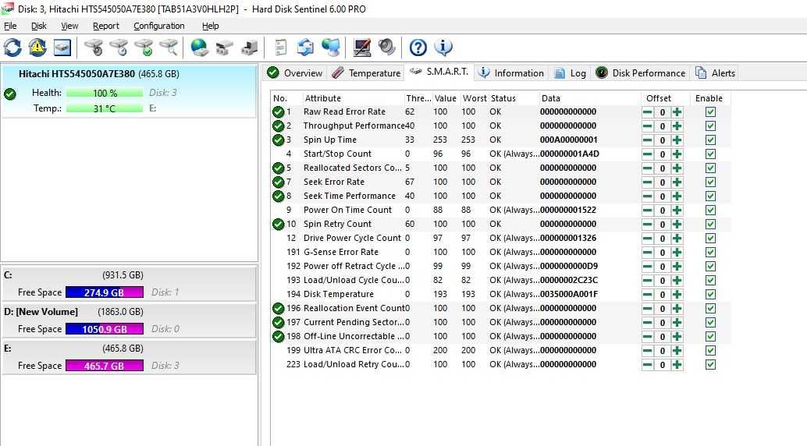The image size is (807, 446).
Task: Click green status icon of Reallocation Event Count
Action: 278,308
